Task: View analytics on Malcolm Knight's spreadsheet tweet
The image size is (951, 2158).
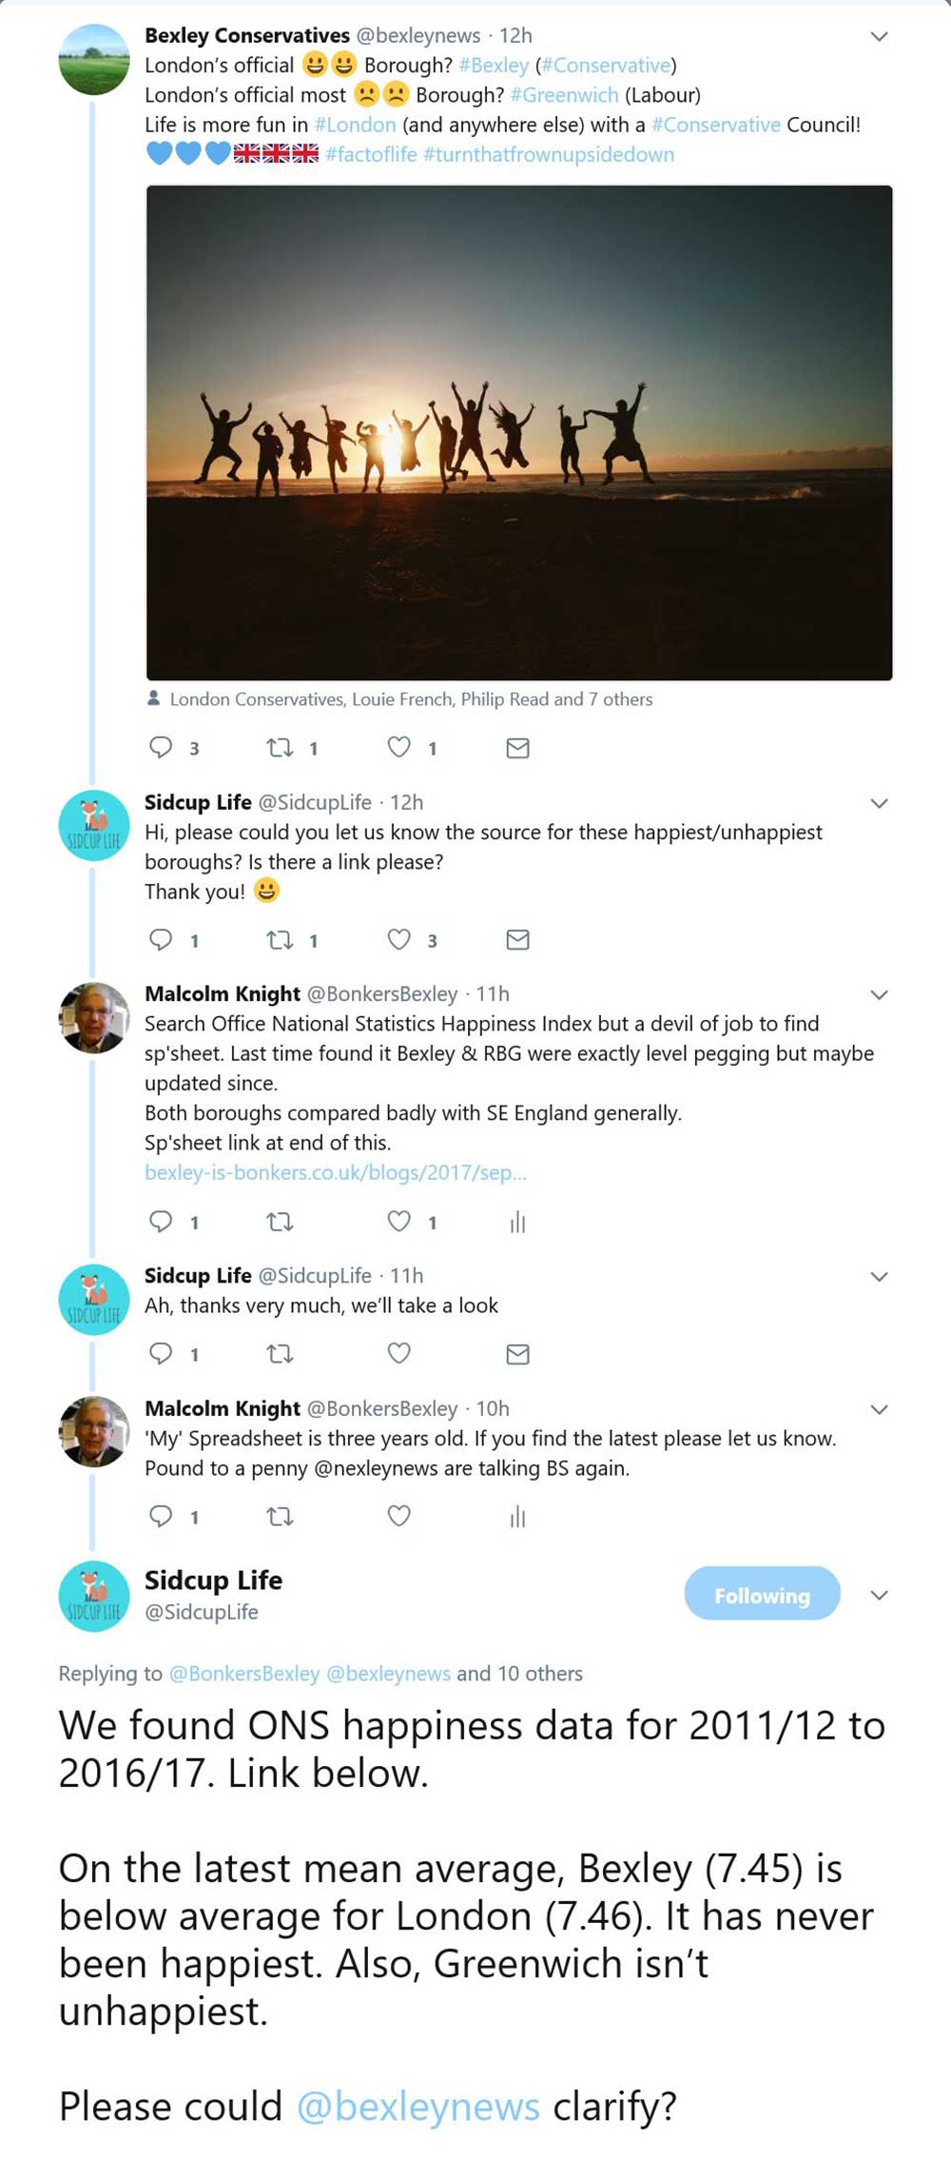Action: (517, 1222)
